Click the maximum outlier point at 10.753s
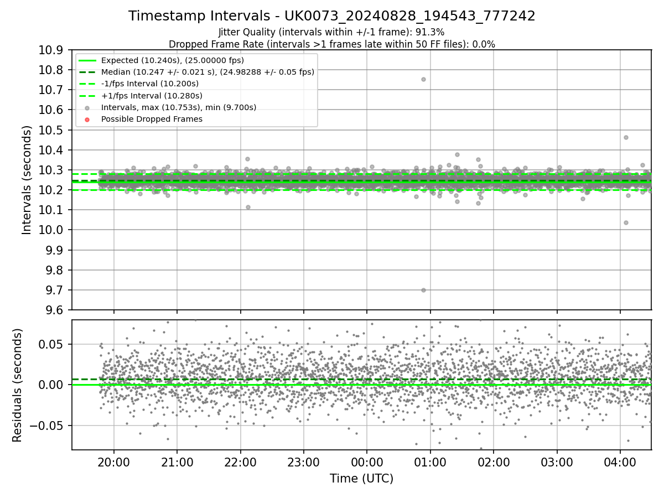 [423, 79]
